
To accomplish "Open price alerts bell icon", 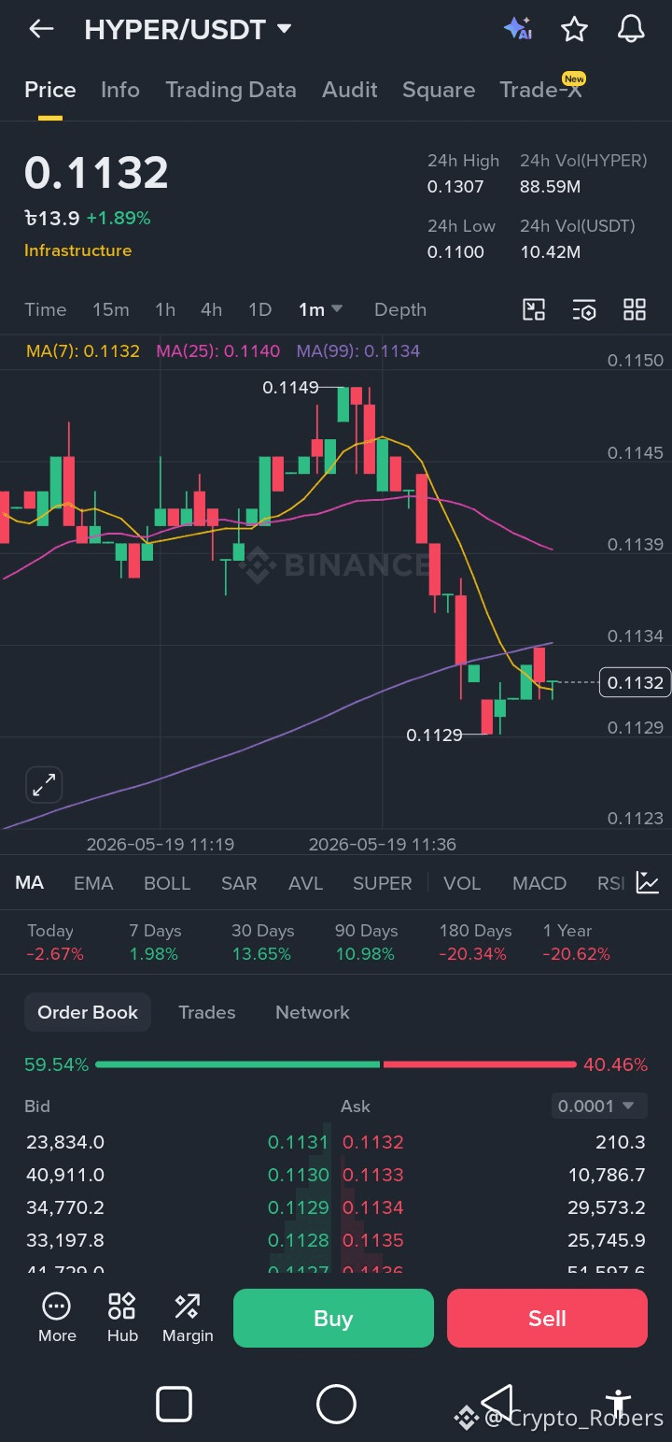I will (x=632, y=29).
